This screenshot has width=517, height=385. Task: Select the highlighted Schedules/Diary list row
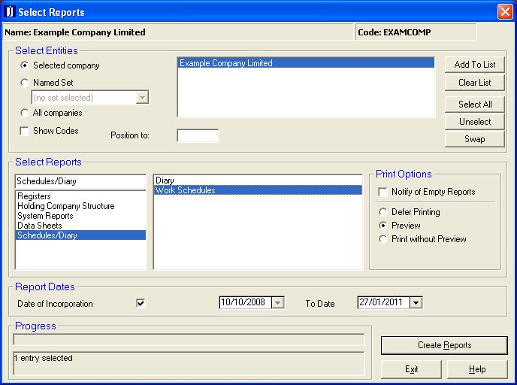(x=80, y=235)
